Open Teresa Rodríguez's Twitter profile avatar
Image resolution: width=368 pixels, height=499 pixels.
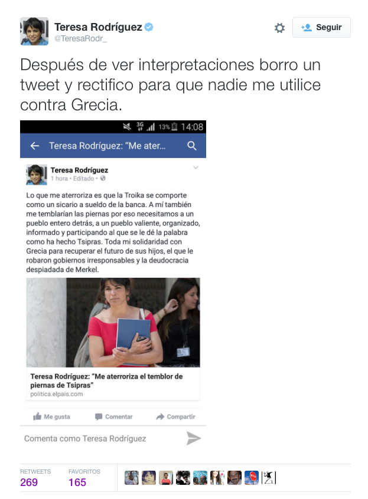[x=34, y=31]
